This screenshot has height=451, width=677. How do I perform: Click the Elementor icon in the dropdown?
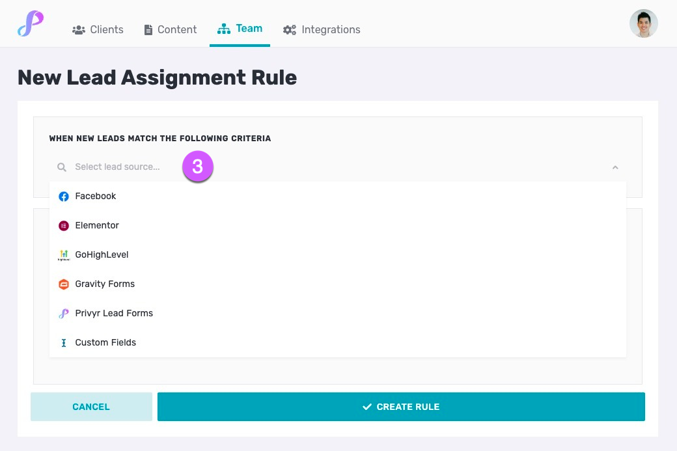[x=63, y=225]
